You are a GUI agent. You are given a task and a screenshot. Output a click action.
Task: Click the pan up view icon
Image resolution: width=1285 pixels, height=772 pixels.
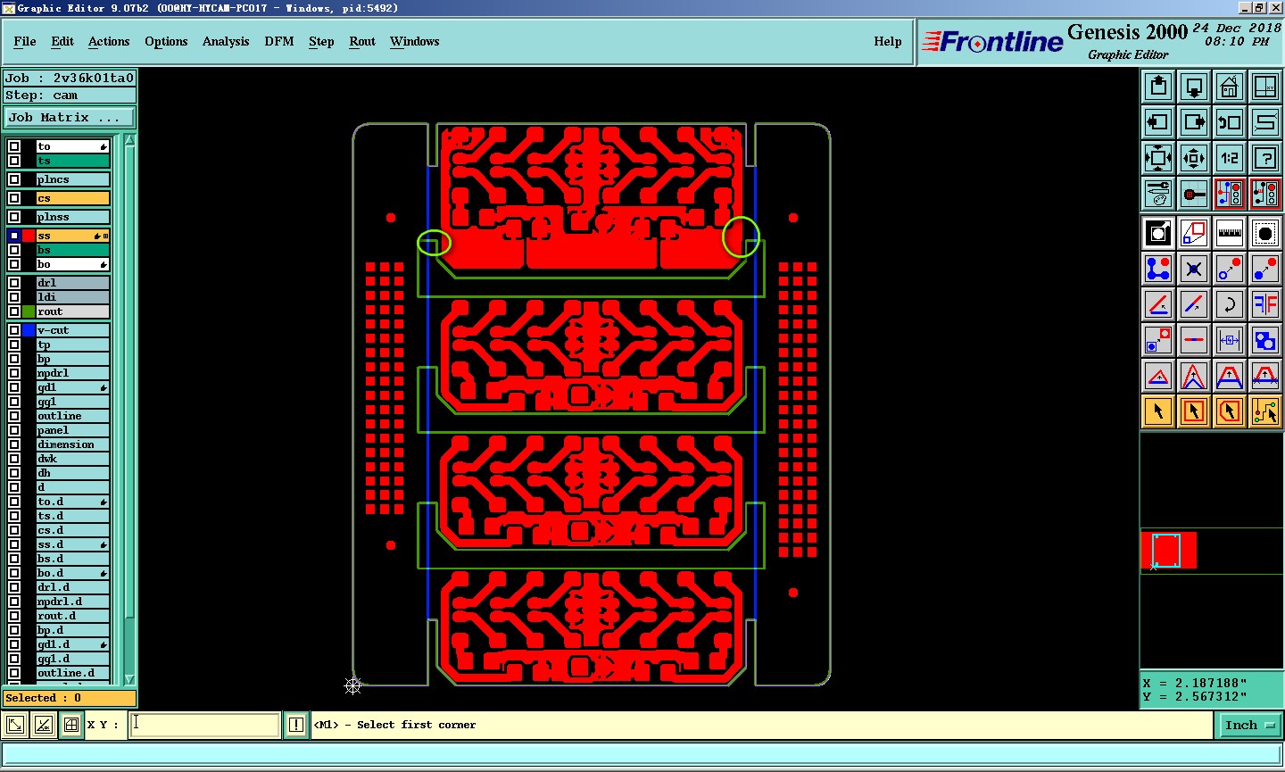(x=1158, y=87)
